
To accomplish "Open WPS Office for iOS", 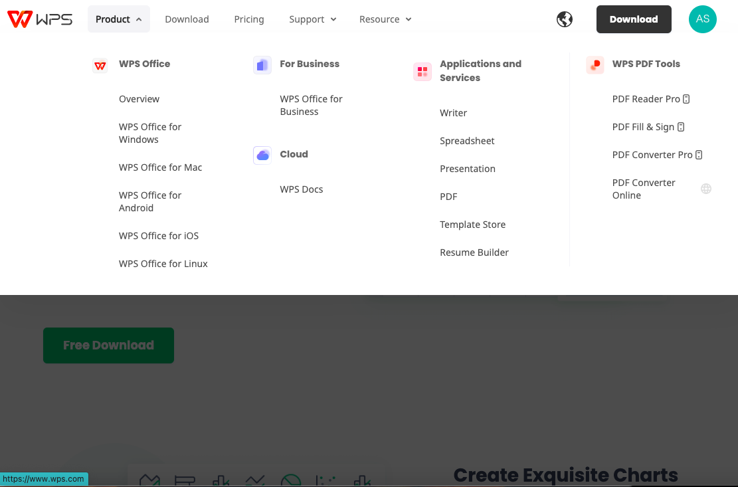I will [159, 236].
